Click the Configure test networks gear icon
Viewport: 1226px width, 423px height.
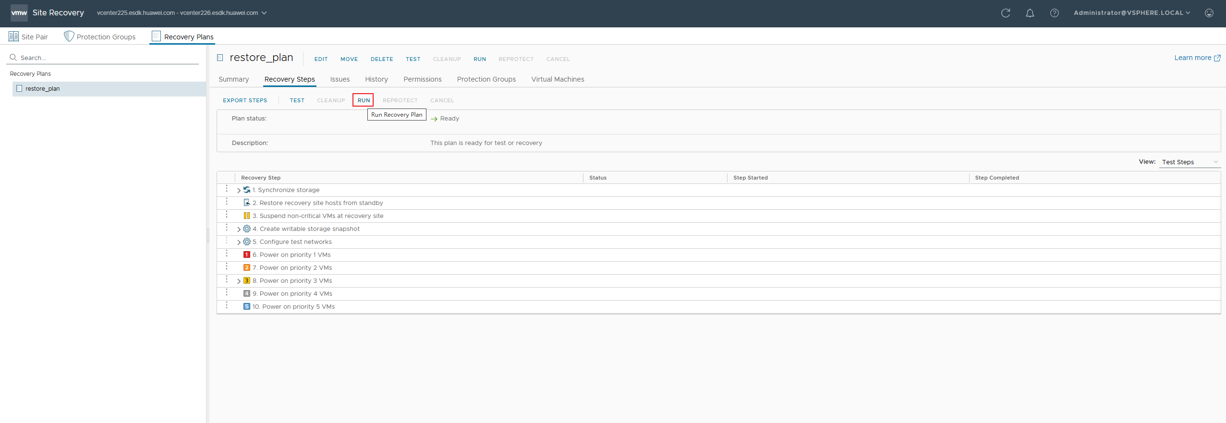coord(247,242)
